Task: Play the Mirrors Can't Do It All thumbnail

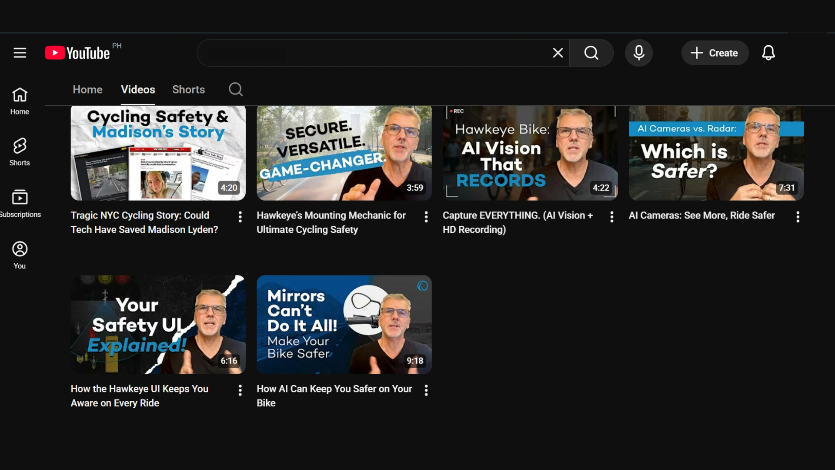Action: click(344, 324)
